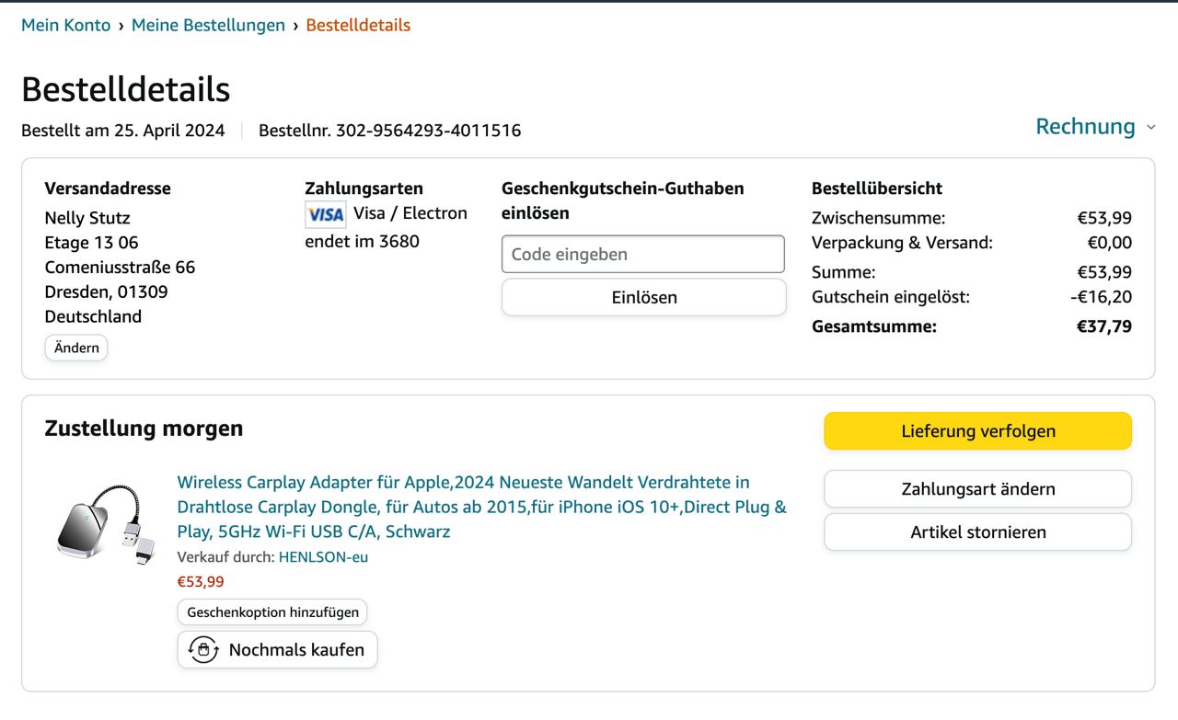Screen dimensions: 1178x720
Task: Click Zahlungsart ändern button
Action: pos(977,489)
